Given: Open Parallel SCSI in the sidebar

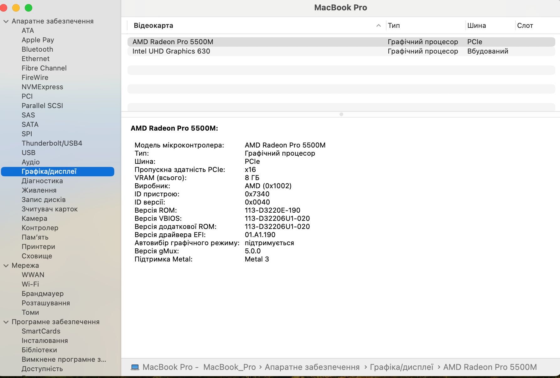Looking at the screenshot, I should pos(42,106).
